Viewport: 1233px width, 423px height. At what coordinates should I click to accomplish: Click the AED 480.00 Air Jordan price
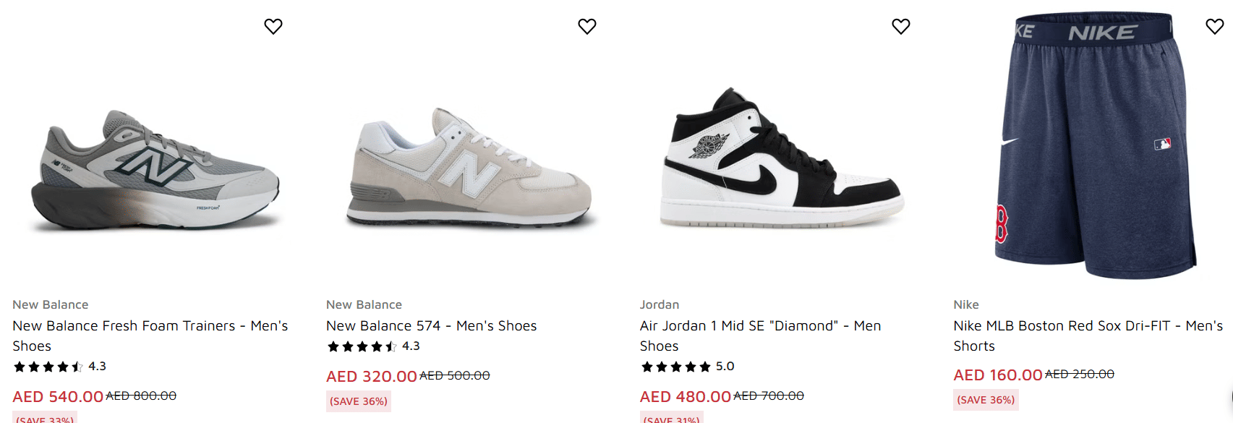[x=685, y=397]
